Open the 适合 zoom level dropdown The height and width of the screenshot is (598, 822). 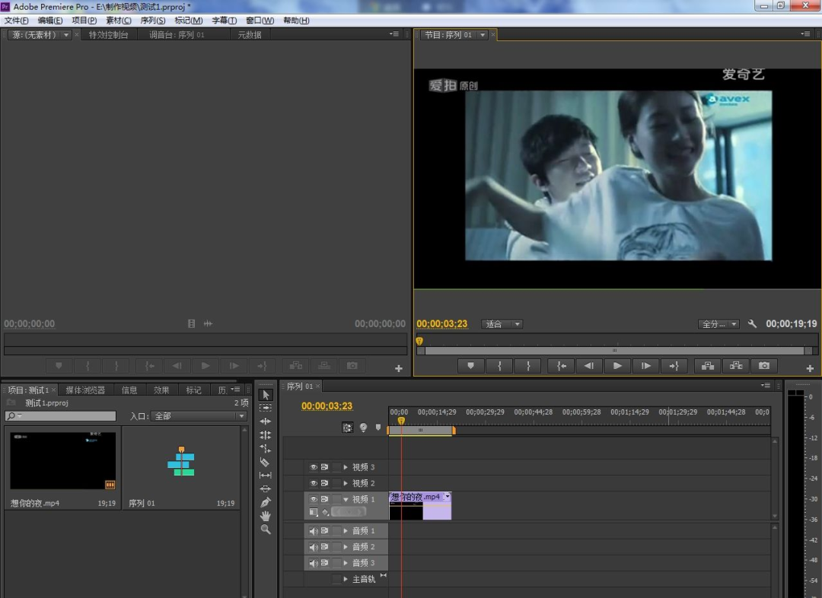tap(502, 324)
